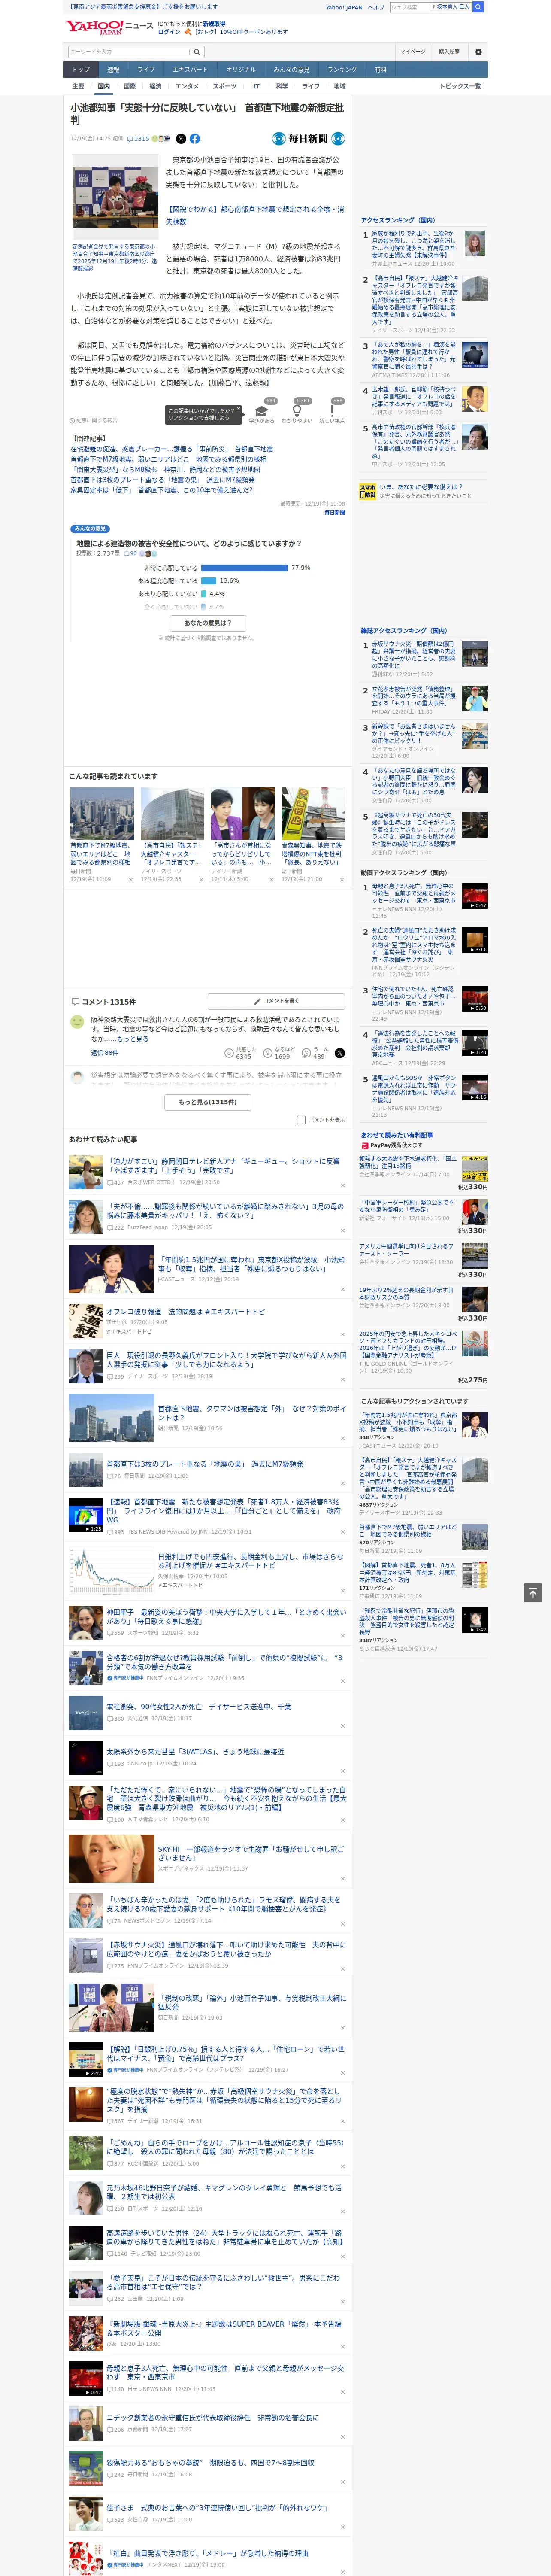
Task: Share first comment on X
Action: point(340,1053)
